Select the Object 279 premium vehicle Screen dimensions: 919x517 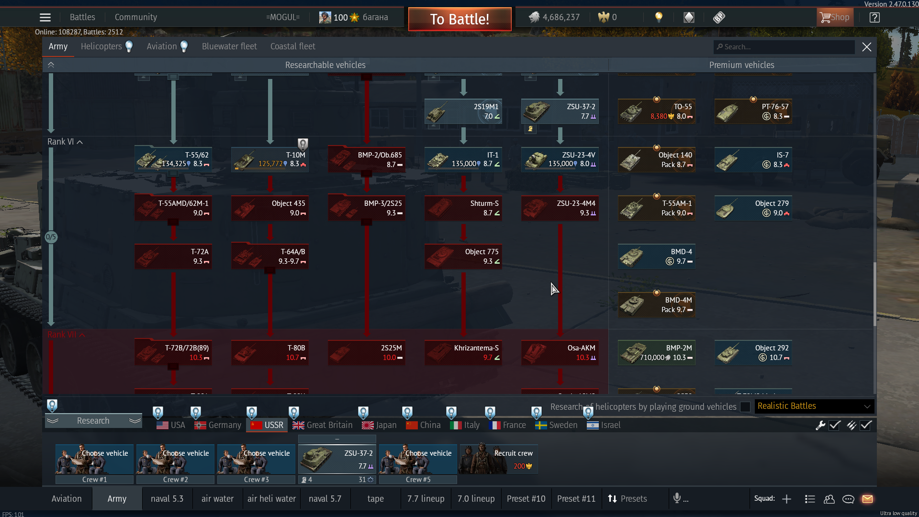753,208
